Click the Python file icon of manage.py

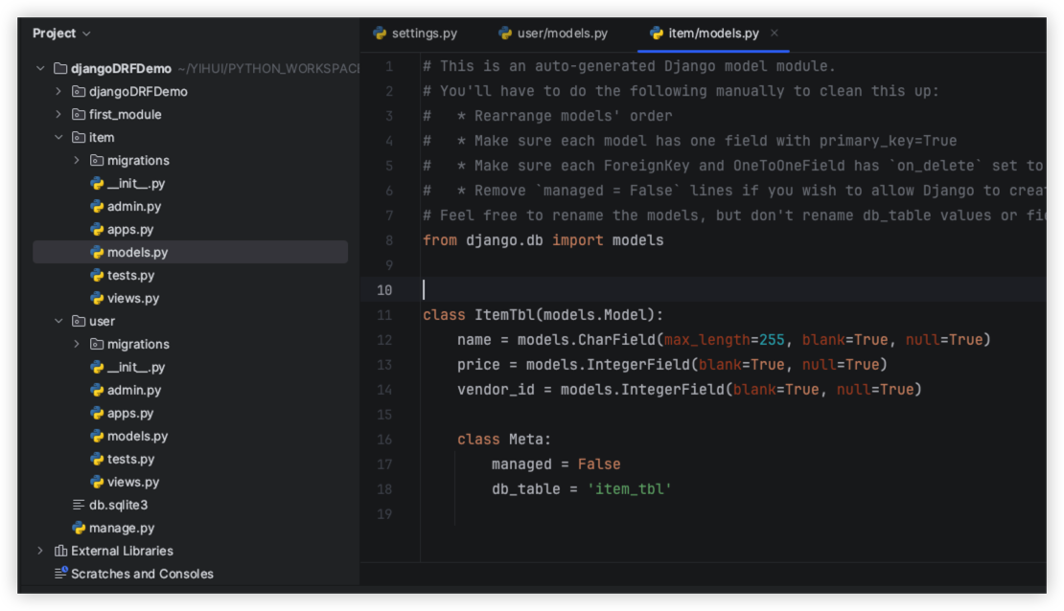79,528
